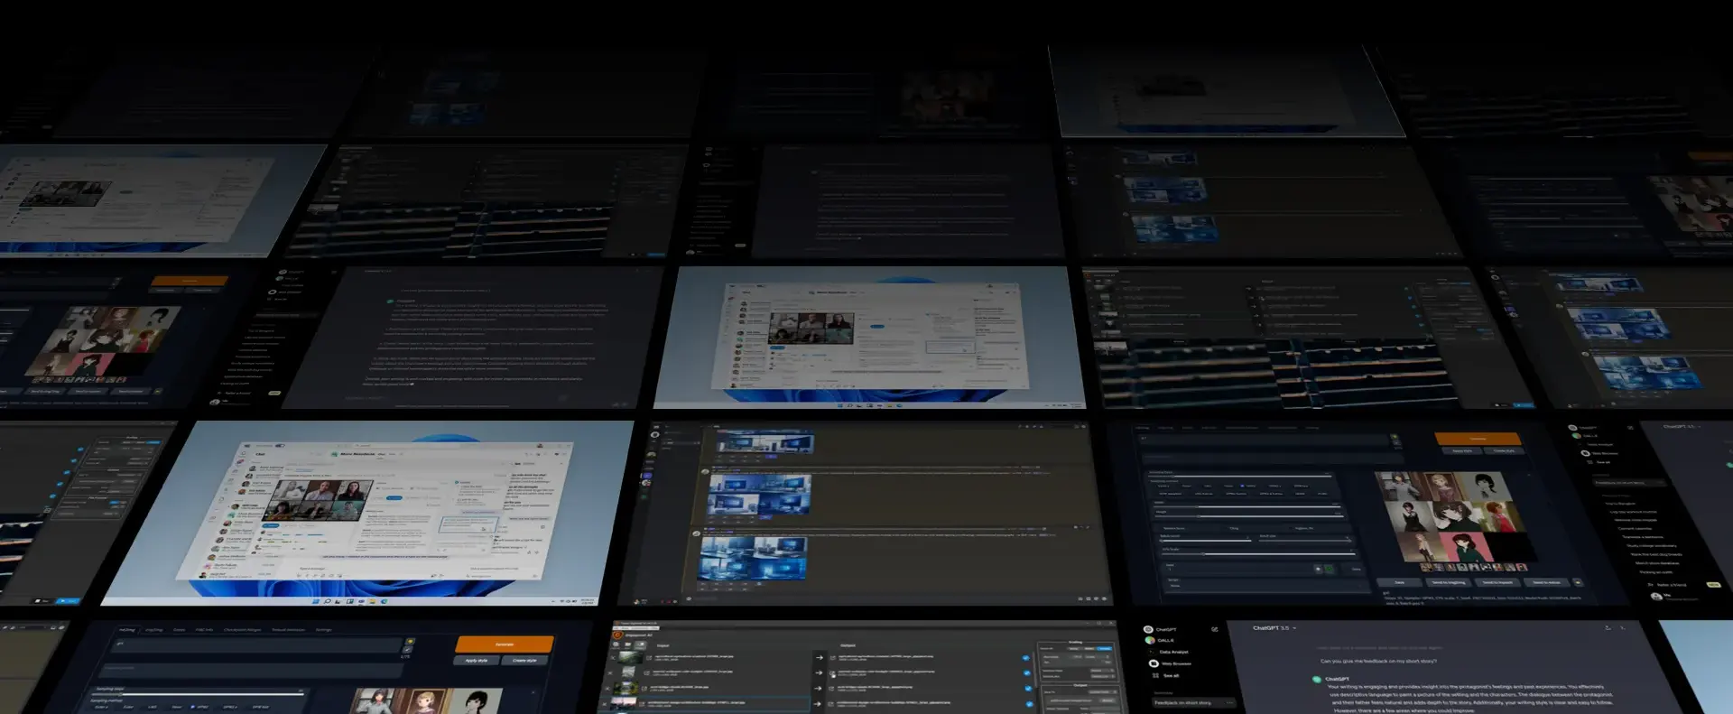
Task: Open Windows Start on the large Teams desktop
Action: point(315,600)
